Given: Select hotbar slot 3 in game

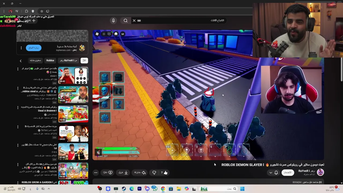Looking at the screenshot, I should tap(201, 150).
